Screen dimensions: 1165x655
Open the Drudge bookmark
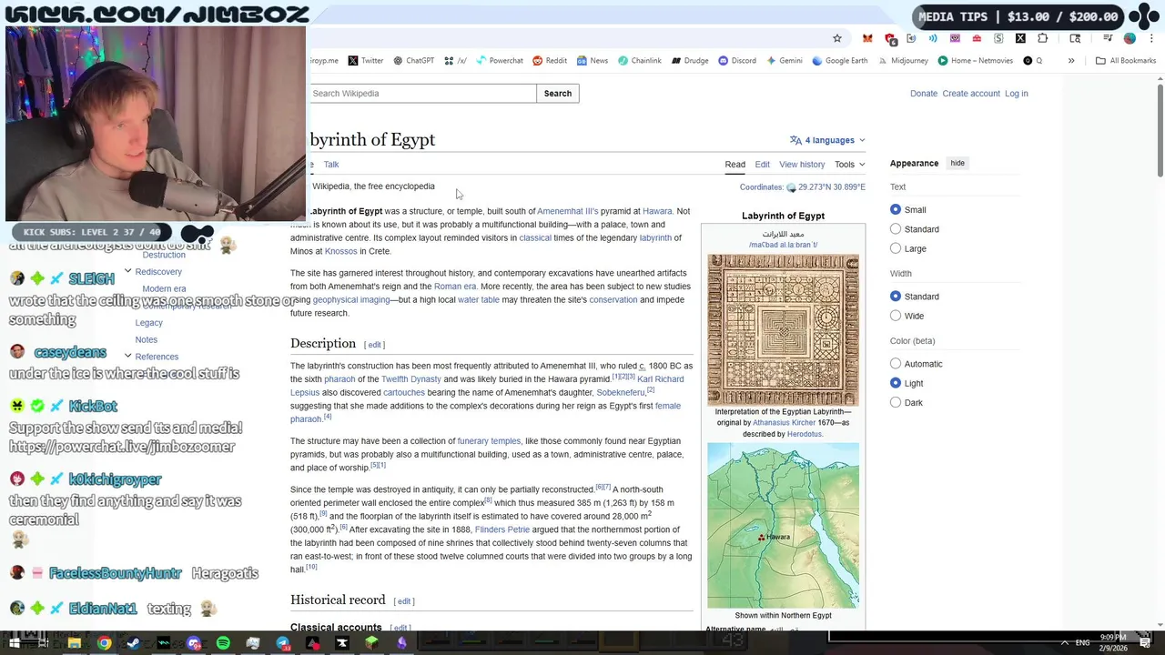point(690,61)
